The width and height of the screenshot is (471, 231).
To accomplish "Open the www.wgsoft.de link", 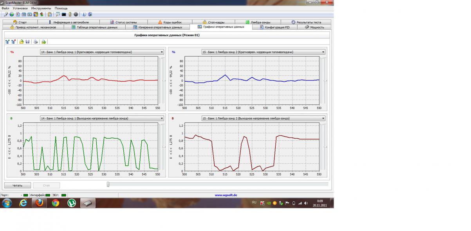I will [226, 195].
